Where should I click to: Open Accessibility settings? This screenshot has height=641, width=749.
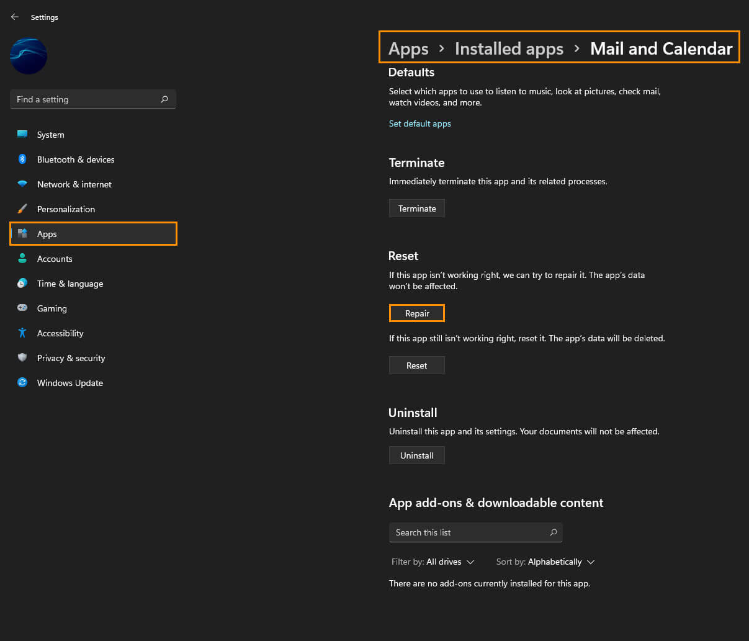[x=93, y=333]
